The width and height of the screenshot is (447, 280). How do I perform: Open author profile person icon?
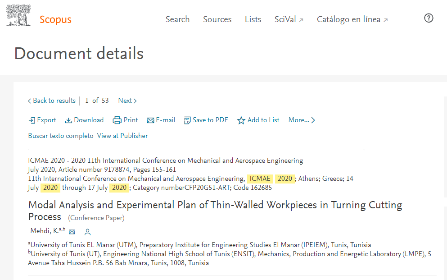click(x=88, y=232)
